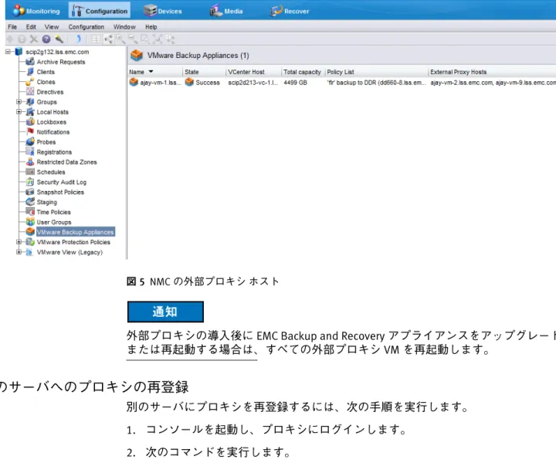Screen dimensions: 556x463
Task: Click the Snapshot Policies tree icon
Action: click(30, 192)
